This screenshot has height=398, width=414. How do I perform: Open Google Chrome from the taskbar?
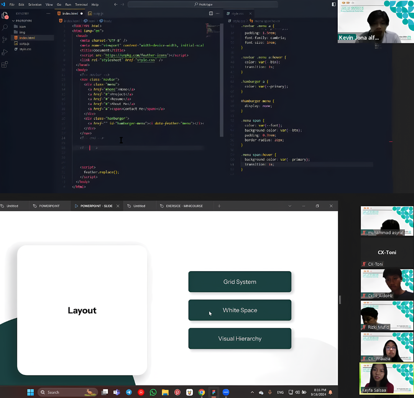pos(202,392)
